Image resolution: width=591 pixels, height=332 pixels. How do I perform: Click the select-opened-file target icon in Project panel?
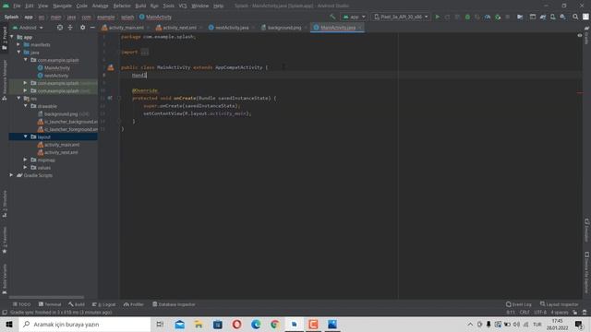[60, 28]
